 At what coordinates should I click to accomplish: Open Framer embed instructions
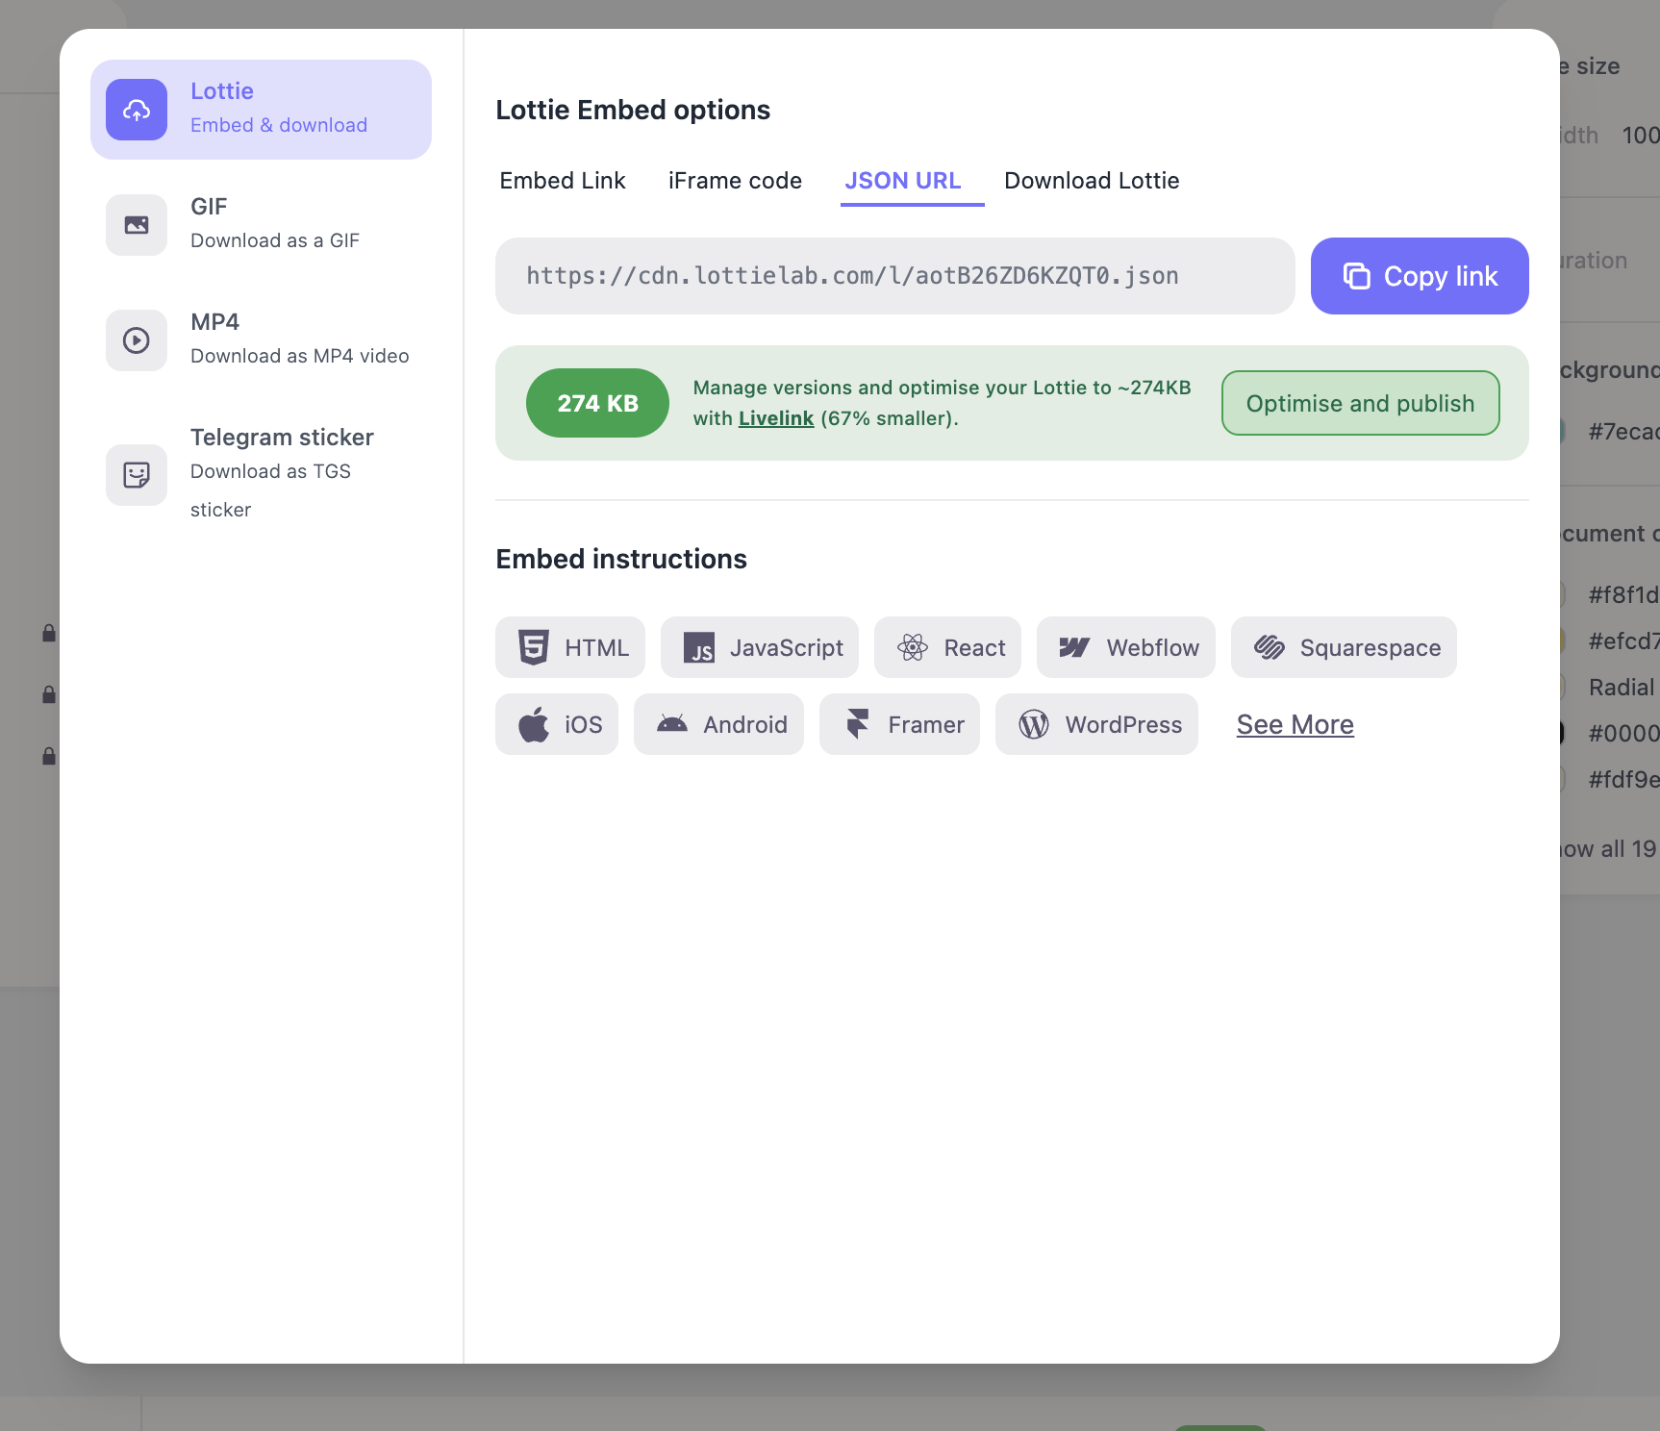click(899, 724)
